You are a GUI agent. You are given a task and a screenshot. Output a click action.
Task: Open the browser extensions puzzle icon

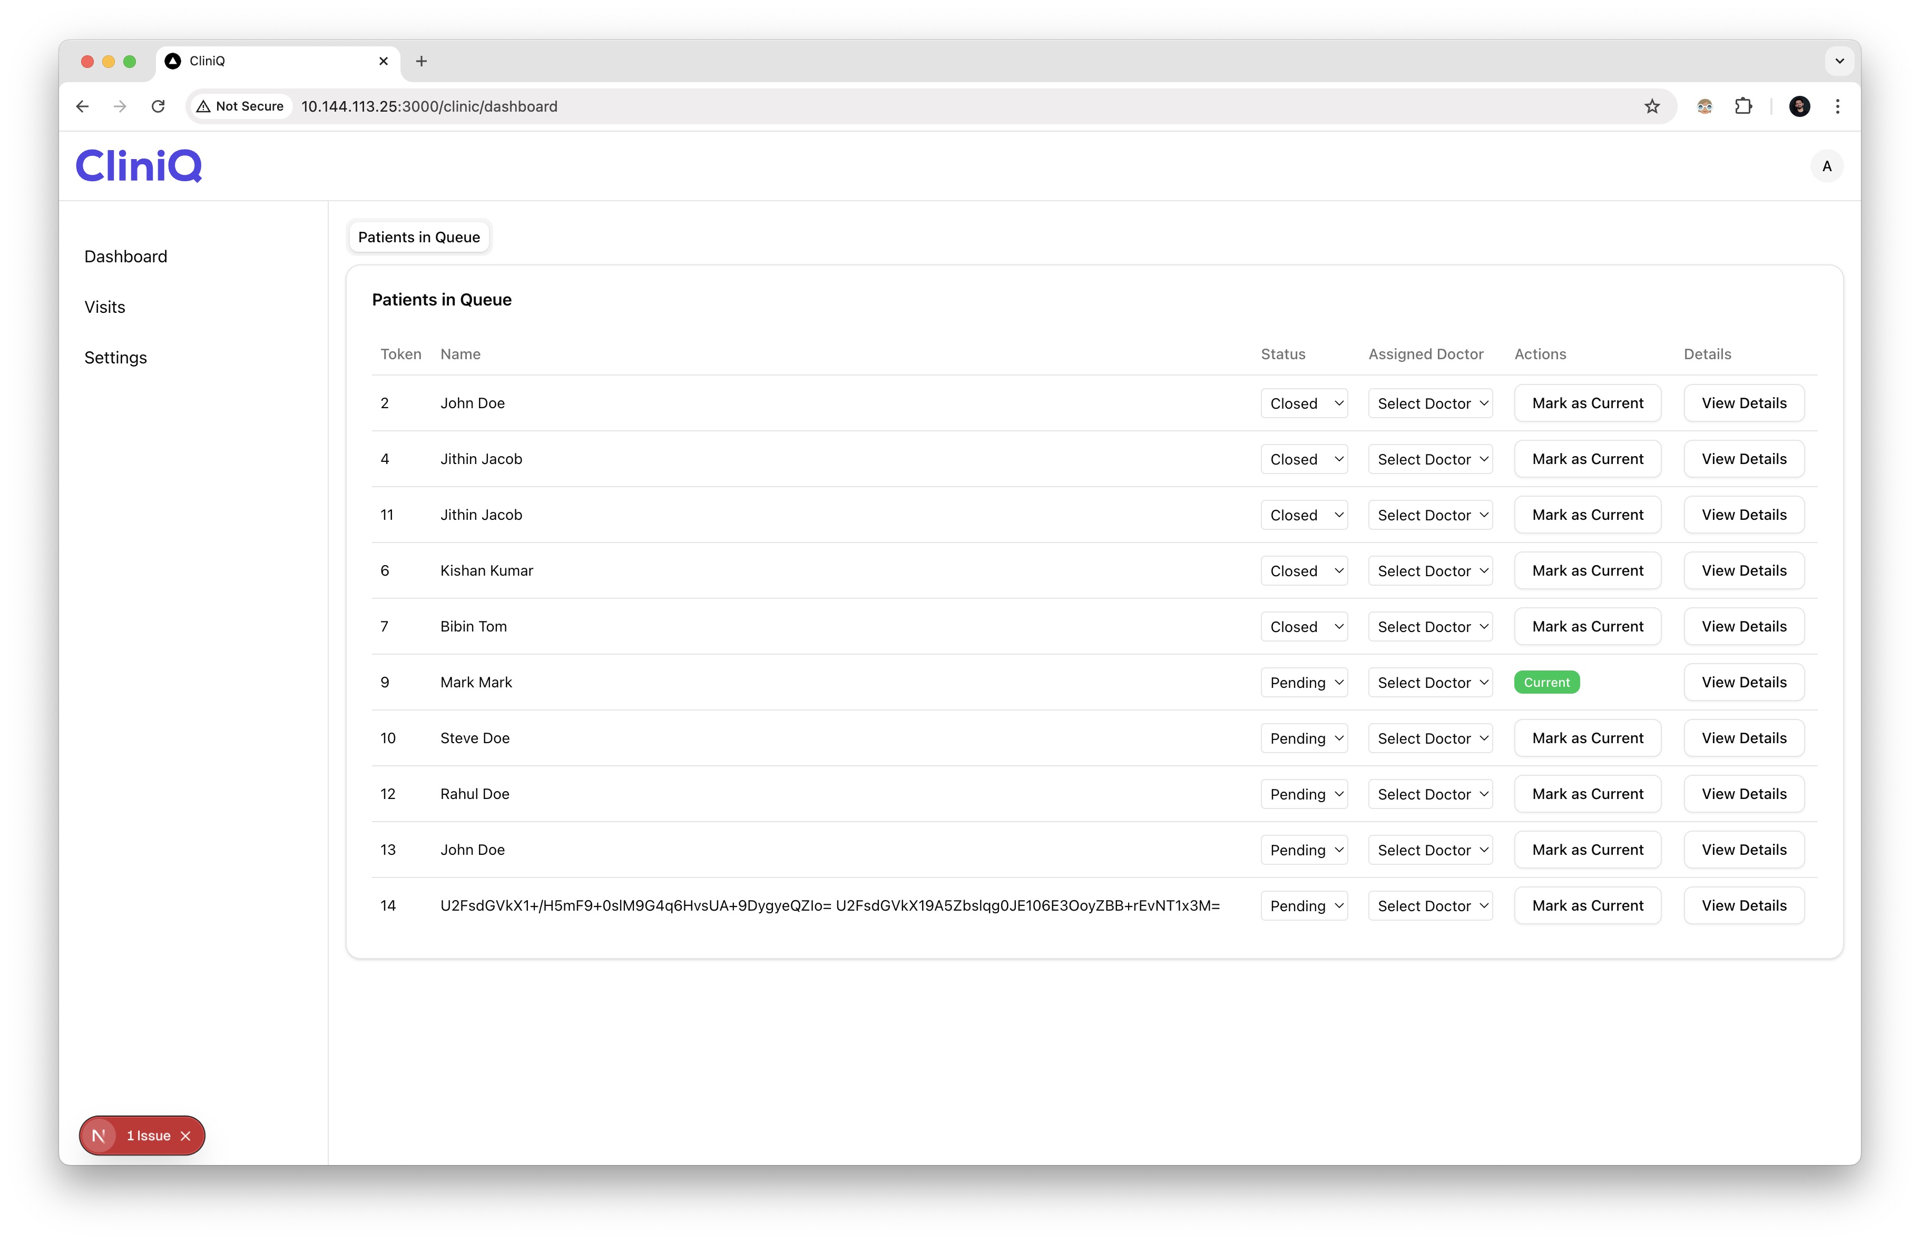[1743, 106]
